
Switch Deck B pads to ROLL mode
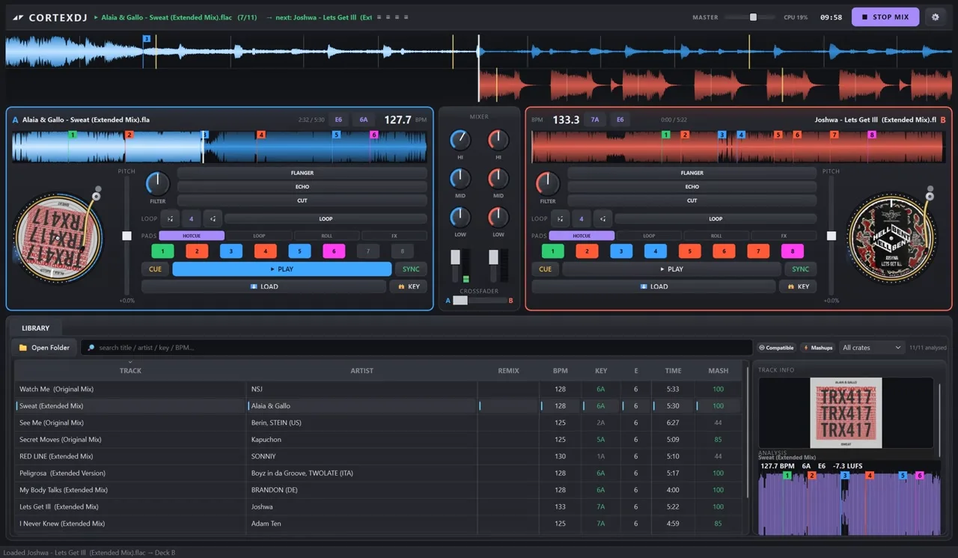[x=716, y=236]
